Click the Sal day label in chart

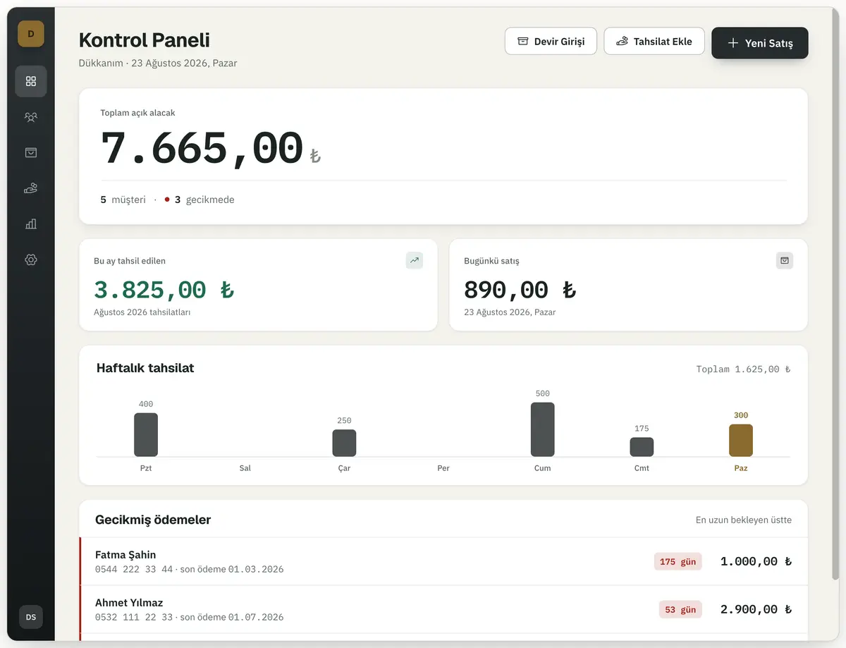245,468
